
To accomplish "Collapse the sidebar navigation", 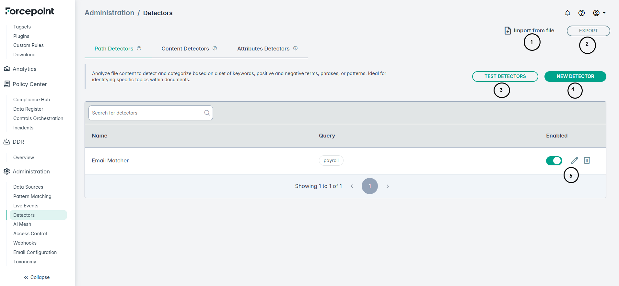I will click(x=37, y=277).
